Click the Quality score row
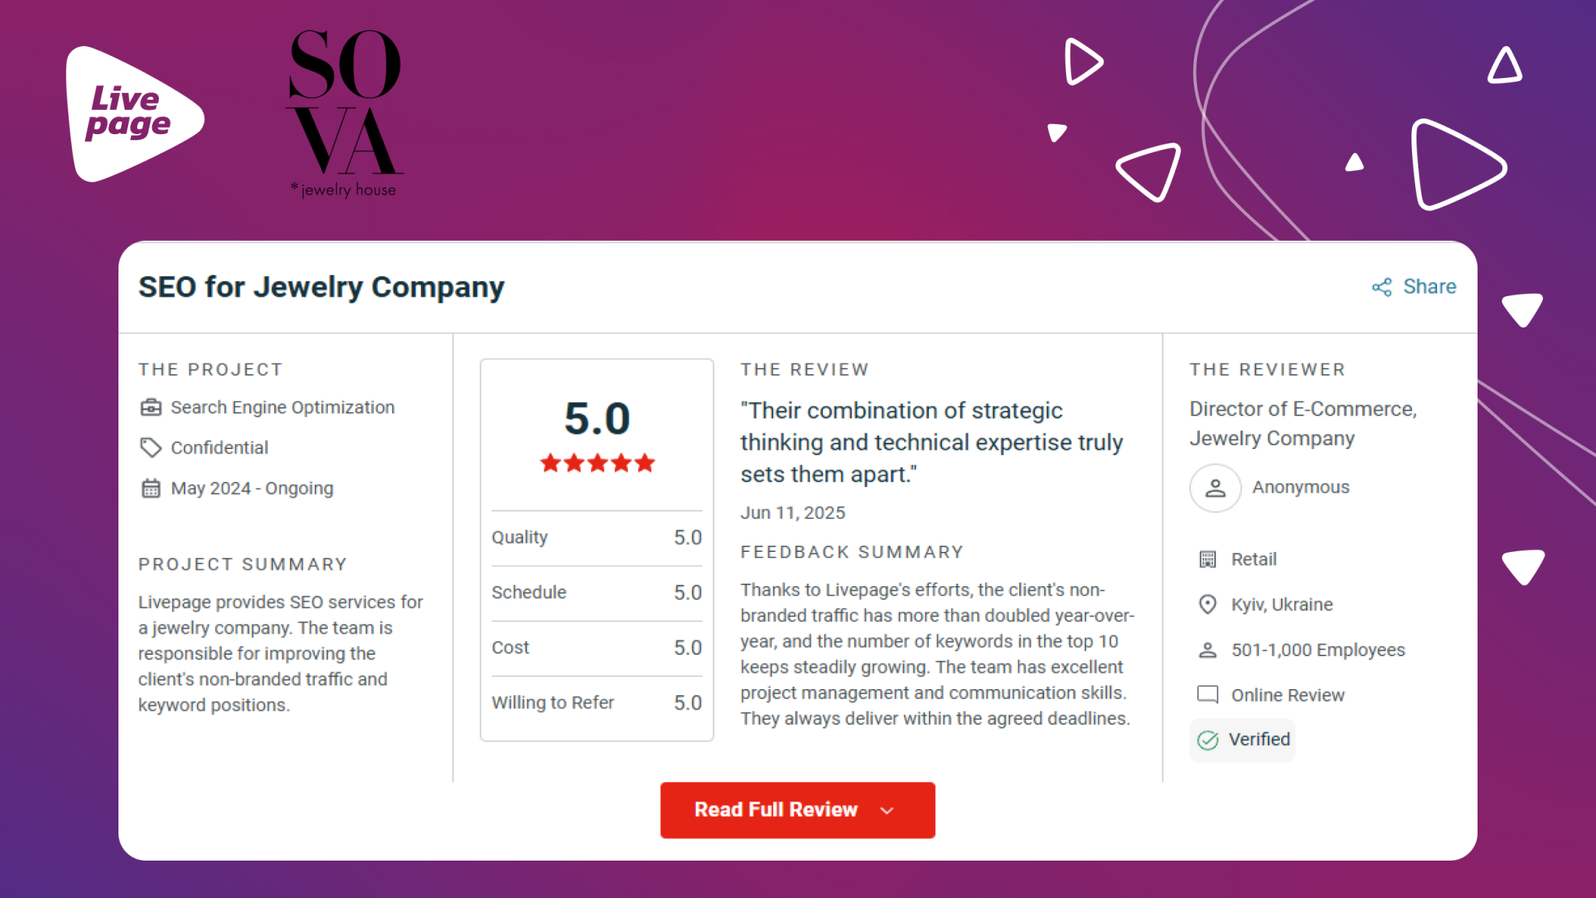Screen dimensions: 1596x898 click(x=596, y=538)
